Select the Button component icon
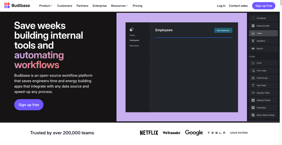This screenshot has width=282, height=145. (253, 49)
